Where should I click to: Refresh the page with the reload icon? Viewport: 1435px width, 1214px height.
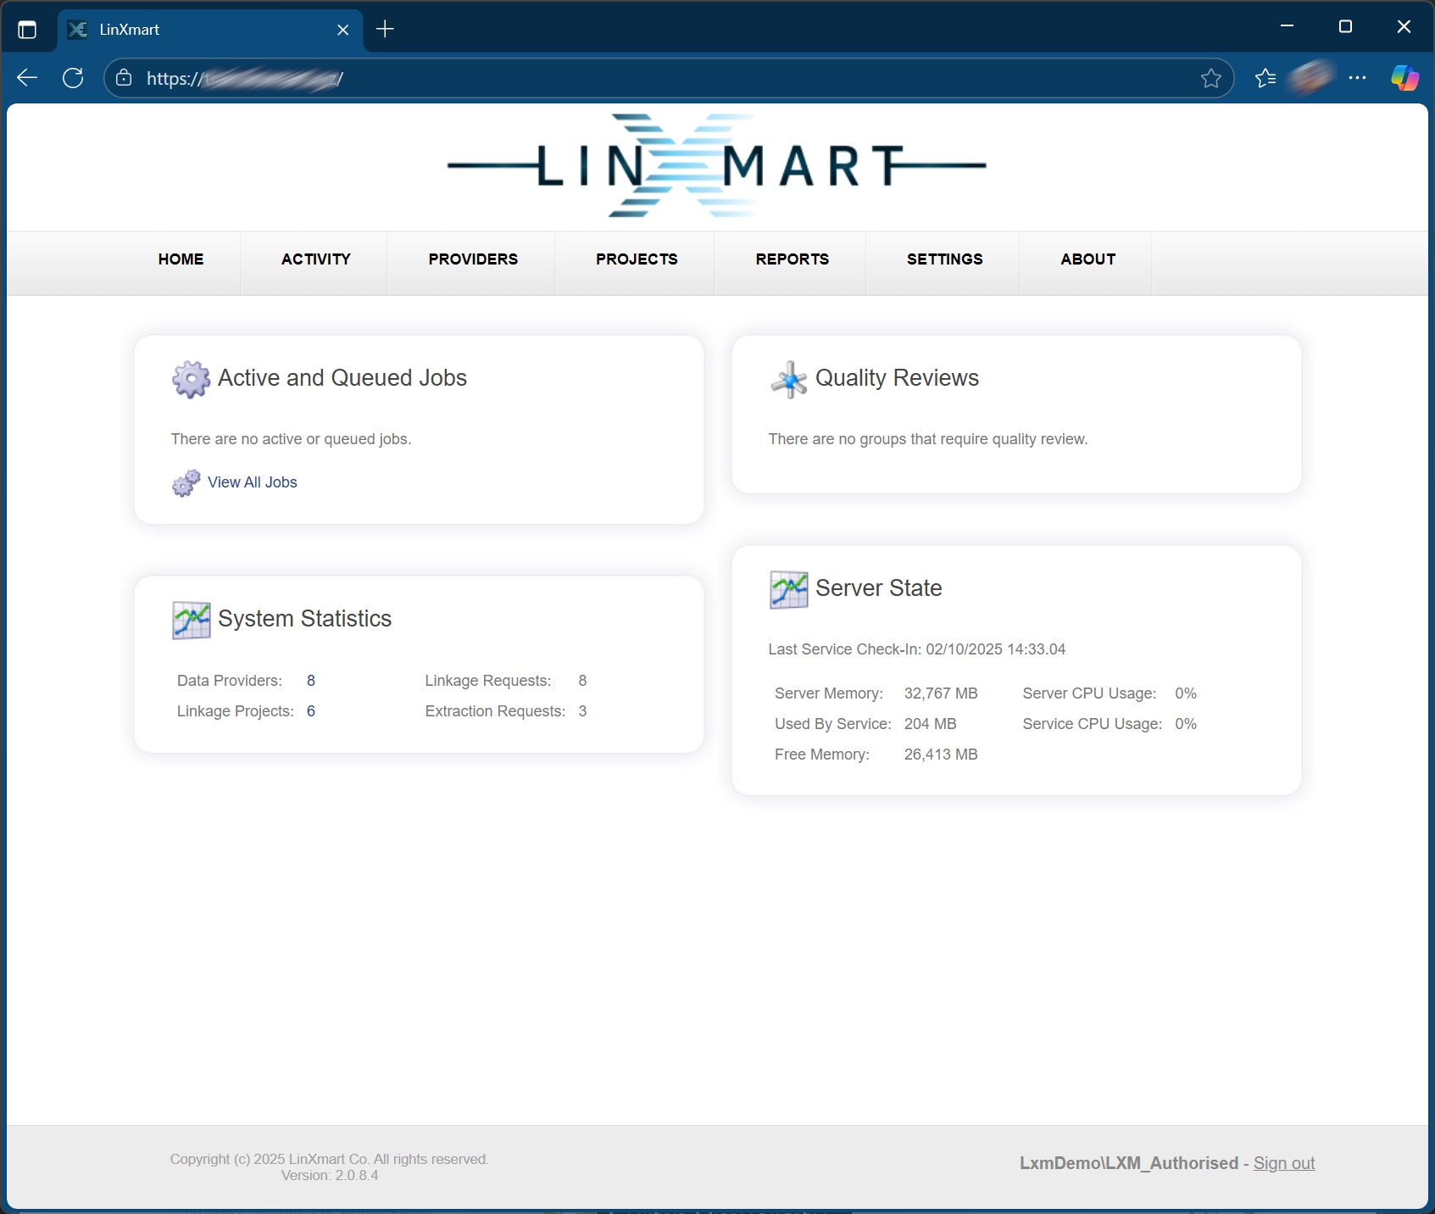point(74,79)
